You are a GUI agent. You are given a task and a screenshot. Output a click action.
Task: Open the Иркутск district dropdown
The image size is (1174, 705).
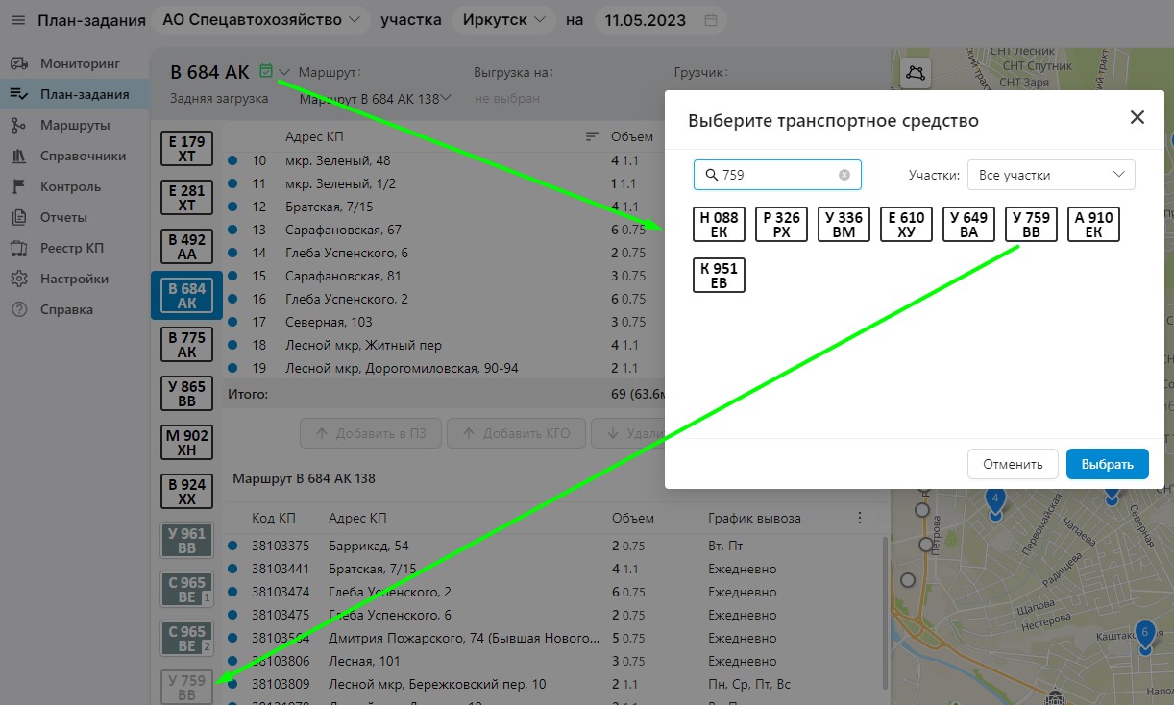[503, 20]
